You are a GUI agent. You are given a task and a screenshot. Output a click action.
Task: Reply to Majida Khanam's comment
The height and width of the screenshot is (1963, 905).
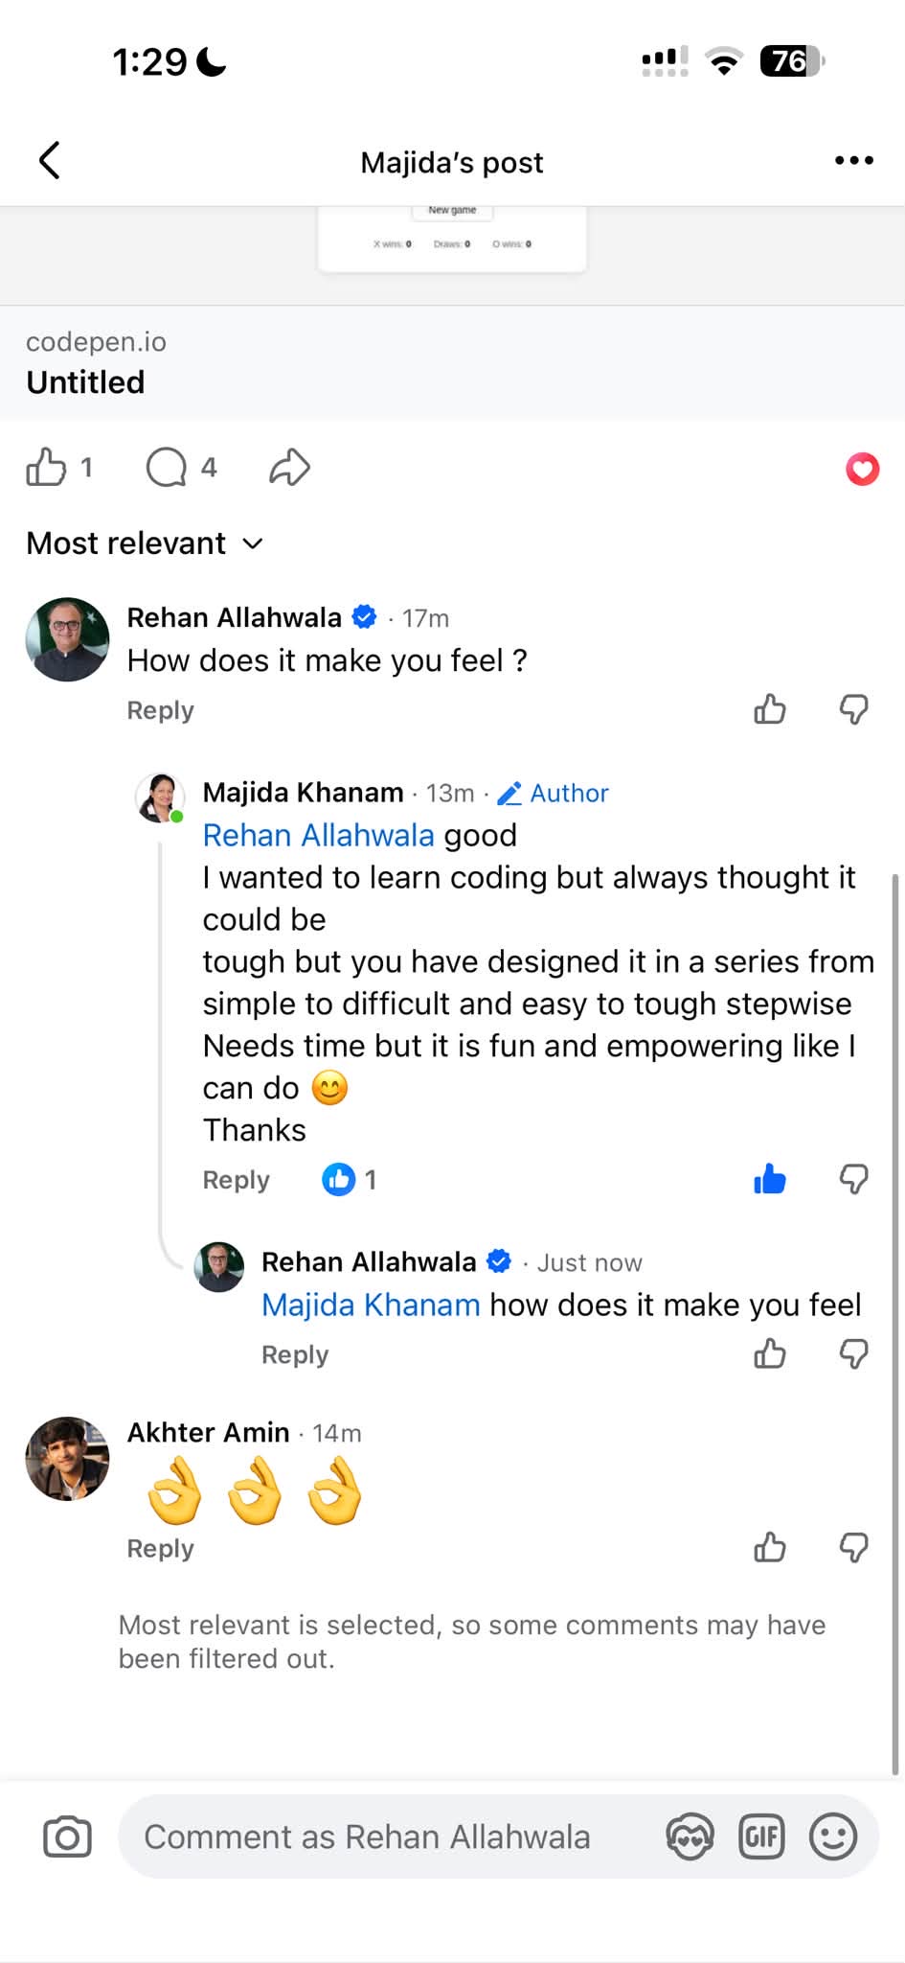coord(236,1180)
